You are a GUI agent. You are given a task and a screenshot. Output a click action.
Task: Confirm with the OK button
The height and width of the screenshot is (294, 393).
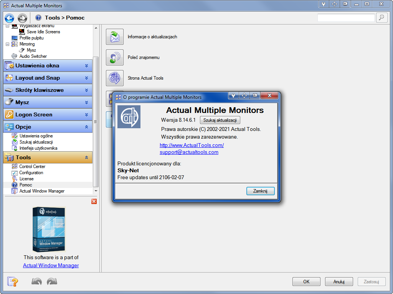point(306,281)
